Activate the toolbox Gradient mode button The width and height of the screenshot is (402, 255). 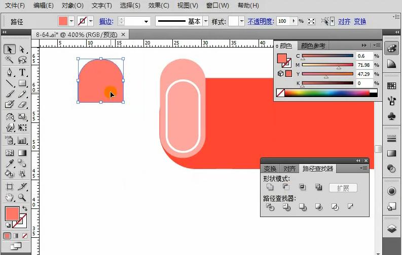(16, 236)
